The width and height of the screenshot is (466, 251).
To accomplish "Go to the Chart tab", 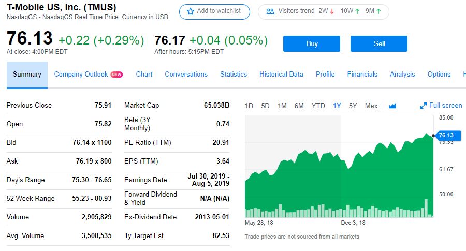I will [144, 74].
